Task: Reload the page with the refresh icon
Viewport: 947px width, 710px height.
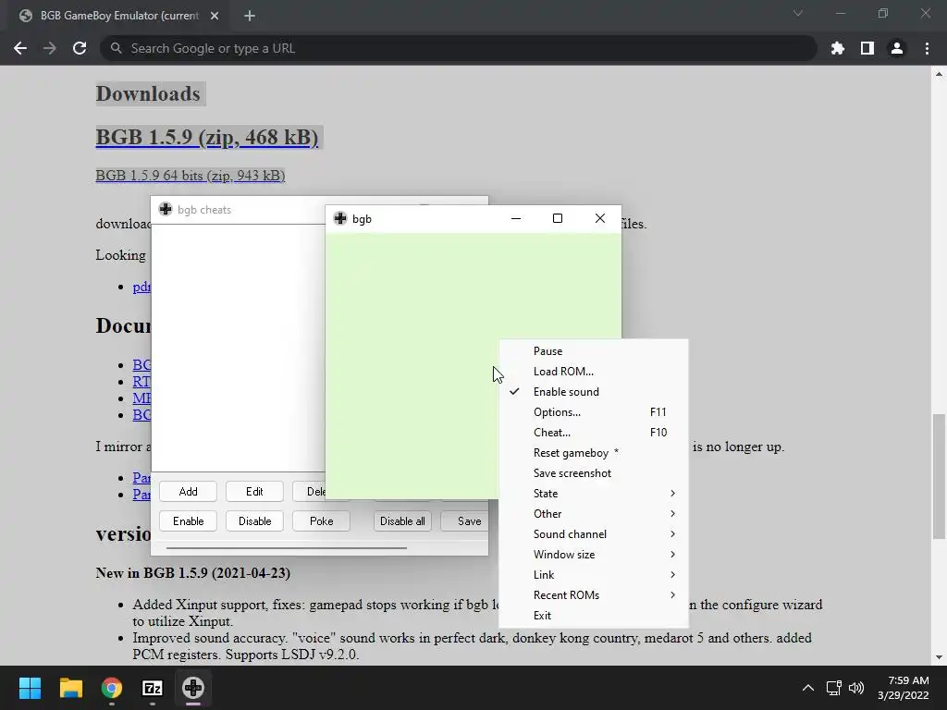Action: [x=80, y=48]
